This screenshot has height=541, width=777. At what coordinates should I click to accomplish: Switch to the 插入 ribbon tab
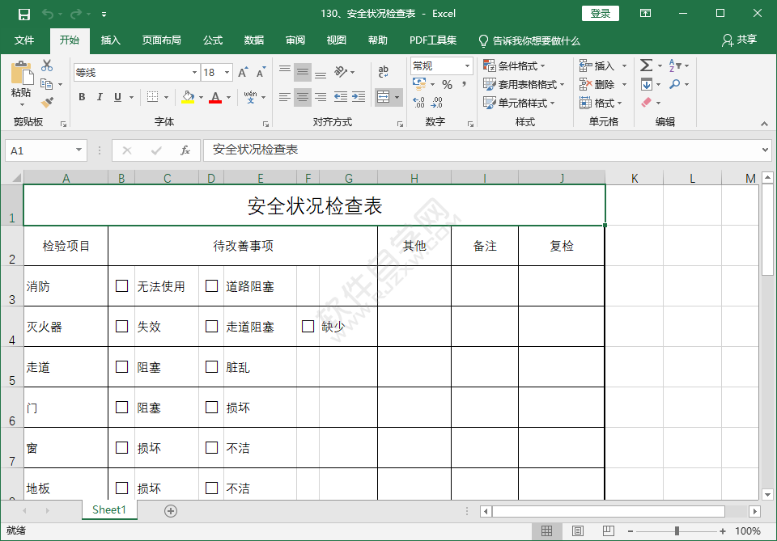[x=110, y=40]
